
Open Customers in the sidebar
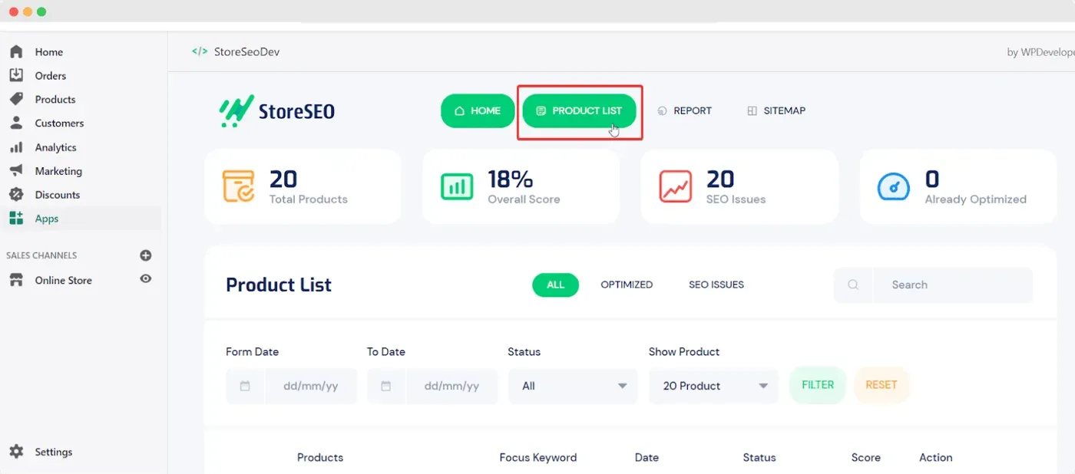coord(59,123)
